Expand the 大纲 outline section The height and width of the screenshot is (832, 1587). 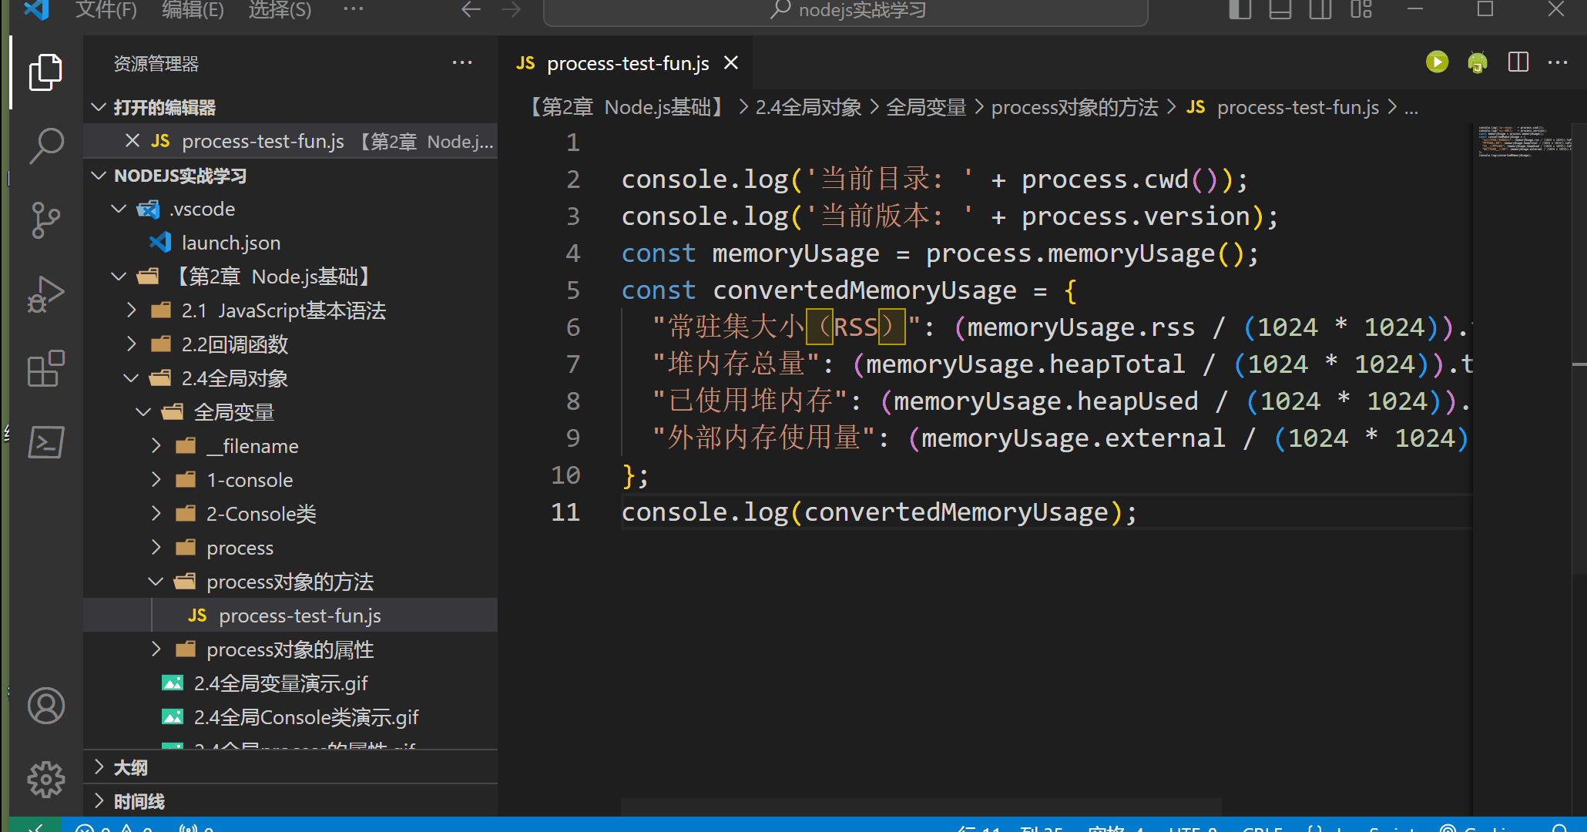tap(291, 767)
